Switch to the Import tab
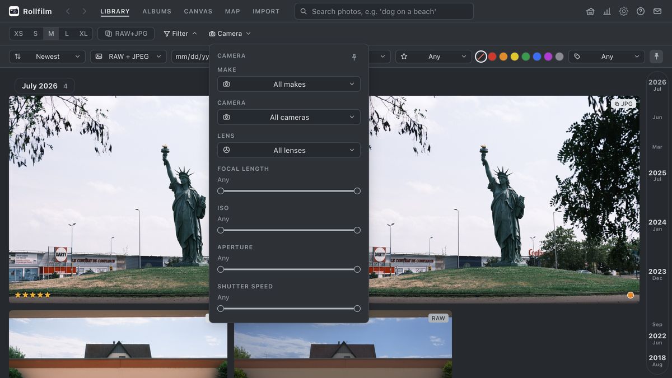 [266, 11]
